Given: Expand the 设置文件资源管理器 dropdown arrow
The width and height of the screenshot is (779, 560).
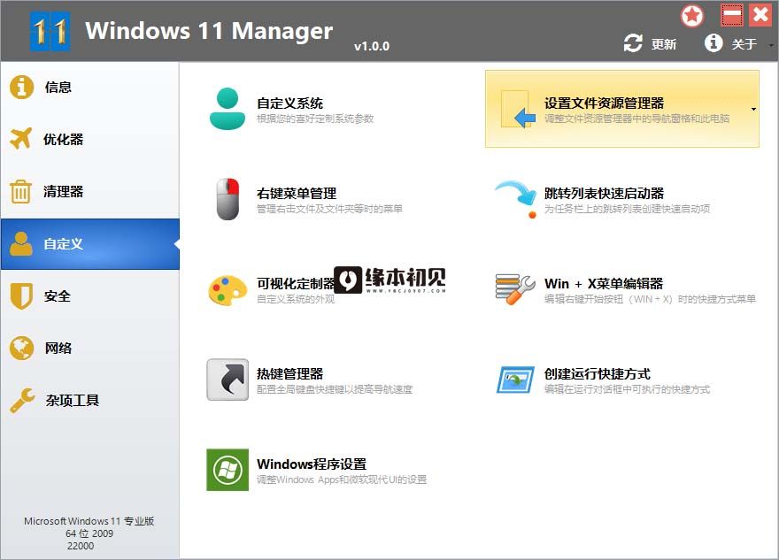Looking at the screenshot, I should pos(753,109).
